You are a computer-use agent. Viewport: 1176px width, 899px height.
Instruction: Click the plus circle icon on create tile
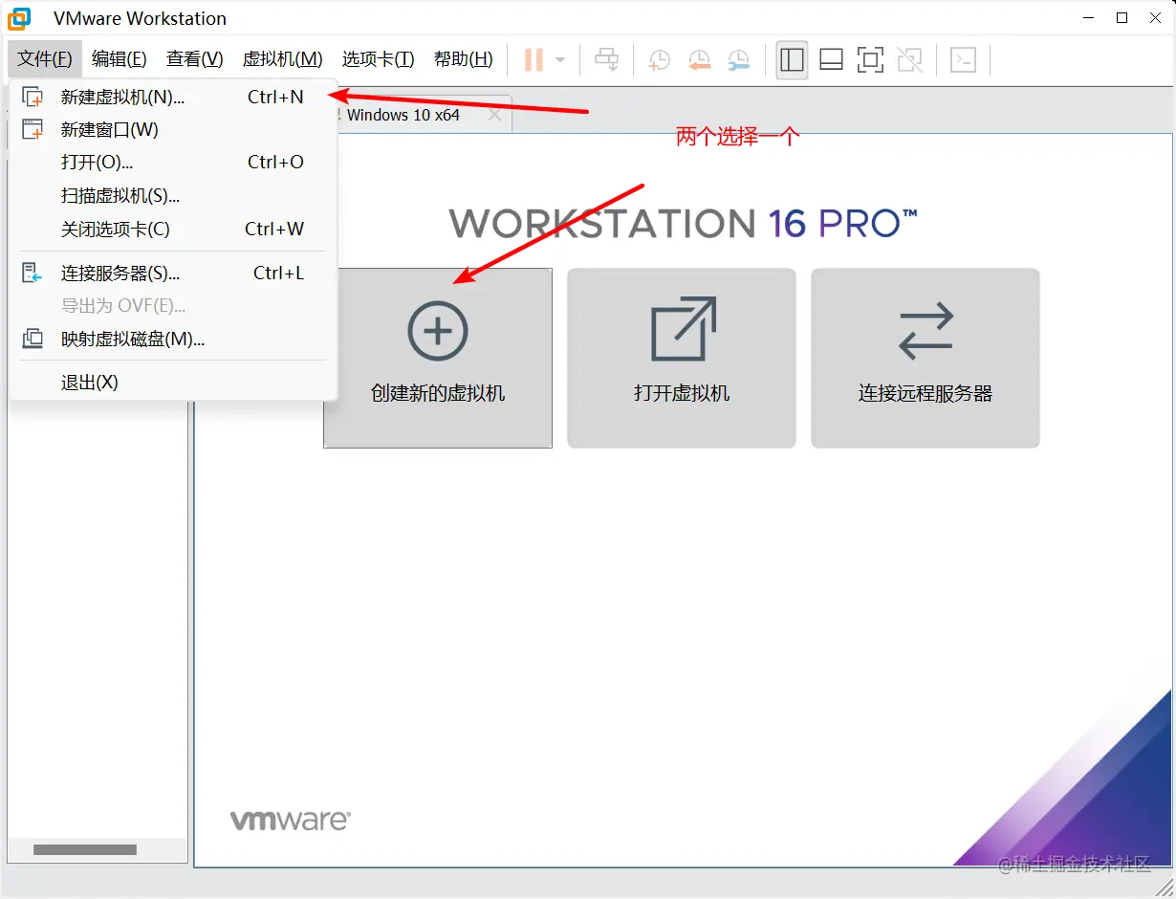(438, 331)
